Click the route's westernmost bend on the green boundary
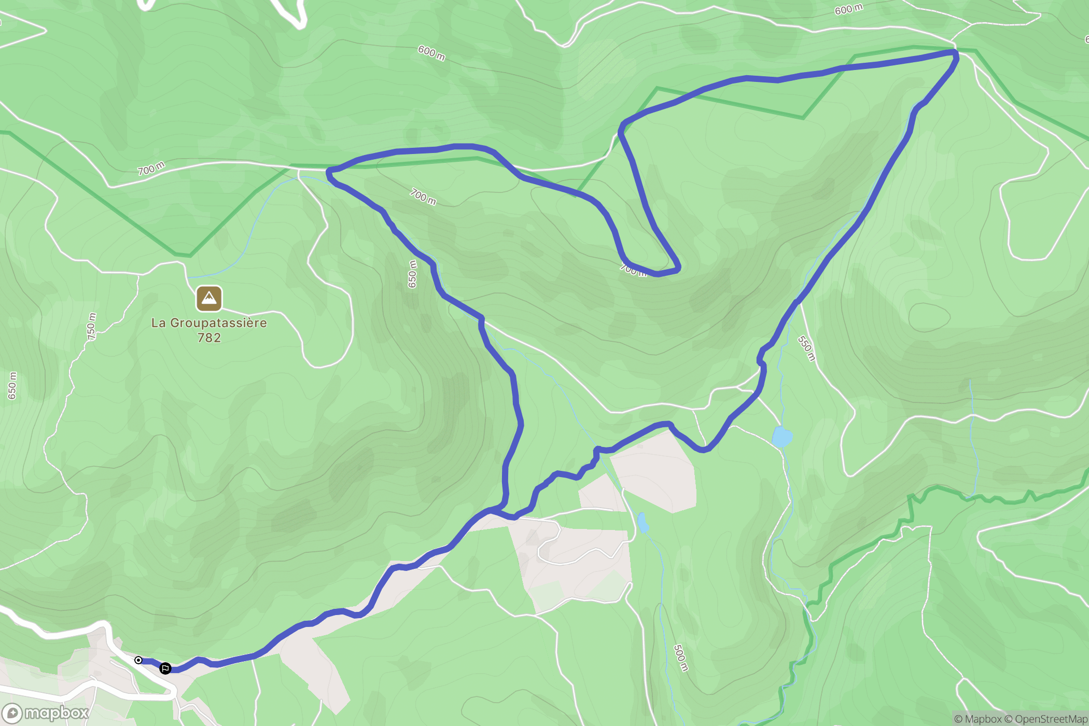This screenshot has width=1089, height=726. point(330,173)
